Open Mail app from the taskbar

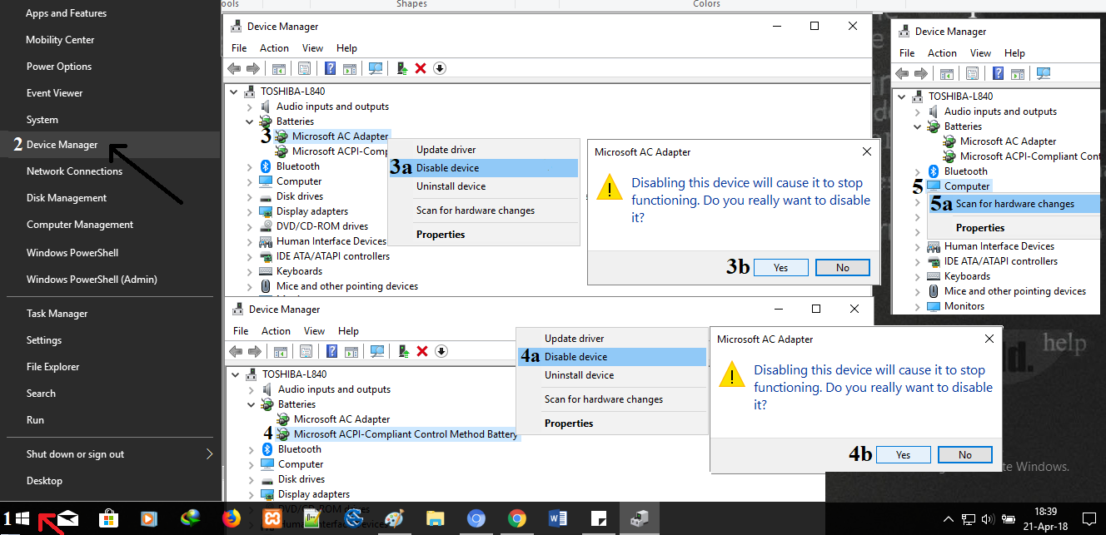coord(67,519)
